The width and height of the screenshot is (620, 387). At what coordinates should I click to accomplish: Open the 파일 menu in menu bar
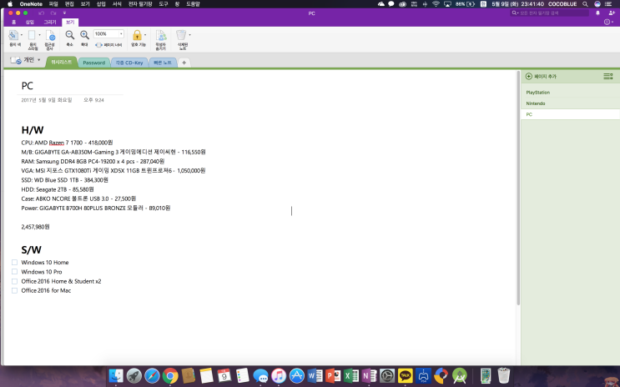pyautogui.click(x=53, y=4)
